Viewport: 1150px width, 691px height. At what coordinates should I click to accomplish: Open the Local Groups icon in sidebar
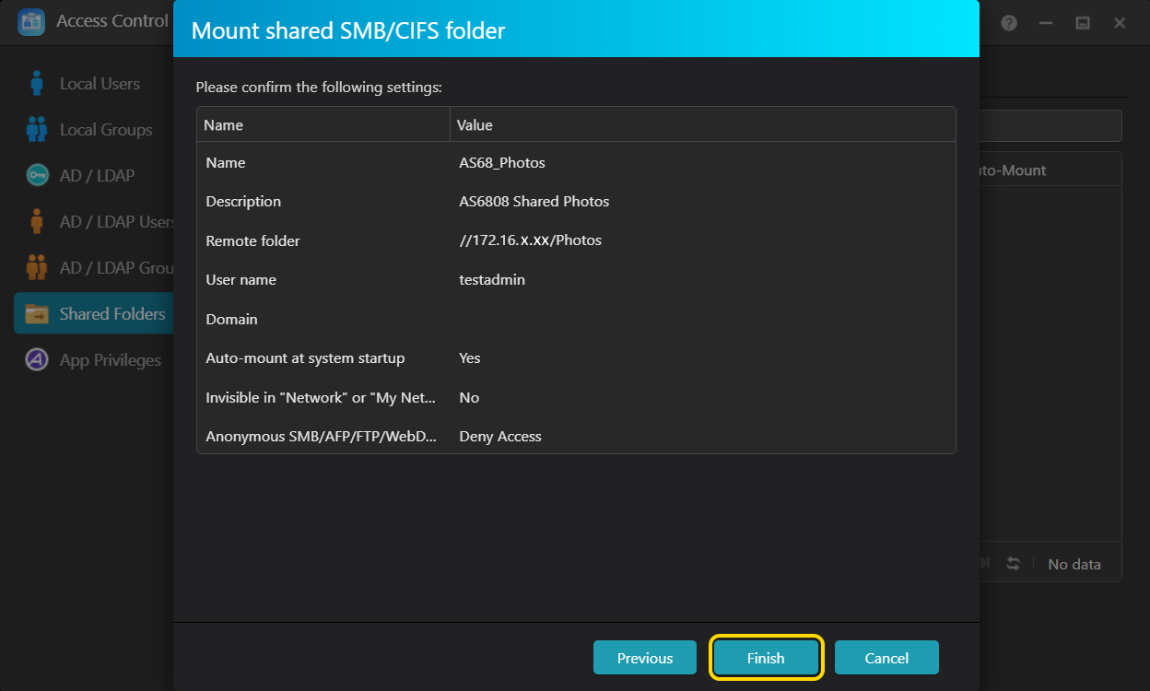pyautogui.click(x=37, y=130)
